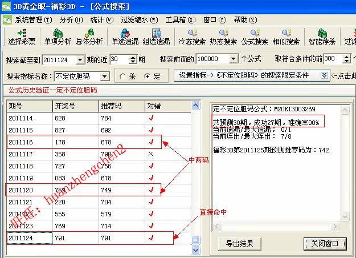
Task: Open 总体分析 tool
Action: click(89, 37)
